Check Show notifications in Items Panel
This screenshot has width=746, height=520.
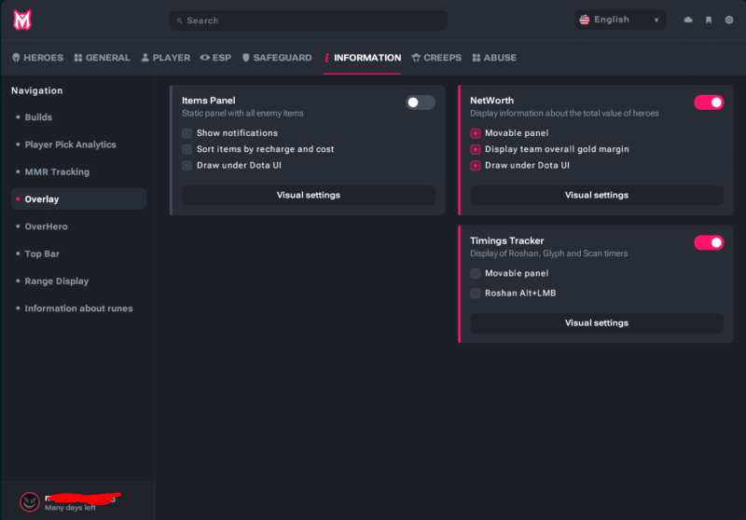(x=187, y=133)
